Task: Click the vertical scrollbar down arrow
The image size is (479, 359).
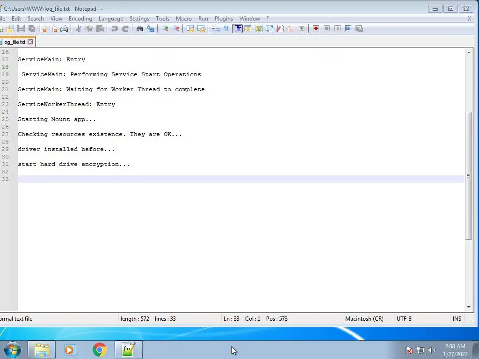Action: [468, 307]
